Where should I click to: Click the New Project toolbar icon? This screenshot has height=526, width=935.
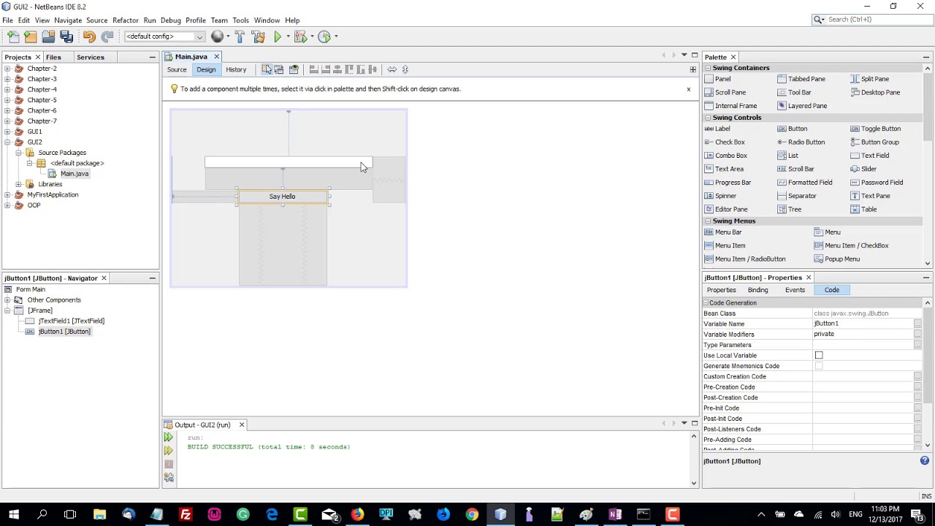pyautogui.click(x=30, y=37)
